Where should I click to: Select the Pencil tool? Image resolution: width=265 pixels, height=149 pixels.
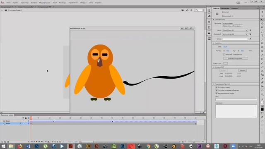(x=262, y=55)
